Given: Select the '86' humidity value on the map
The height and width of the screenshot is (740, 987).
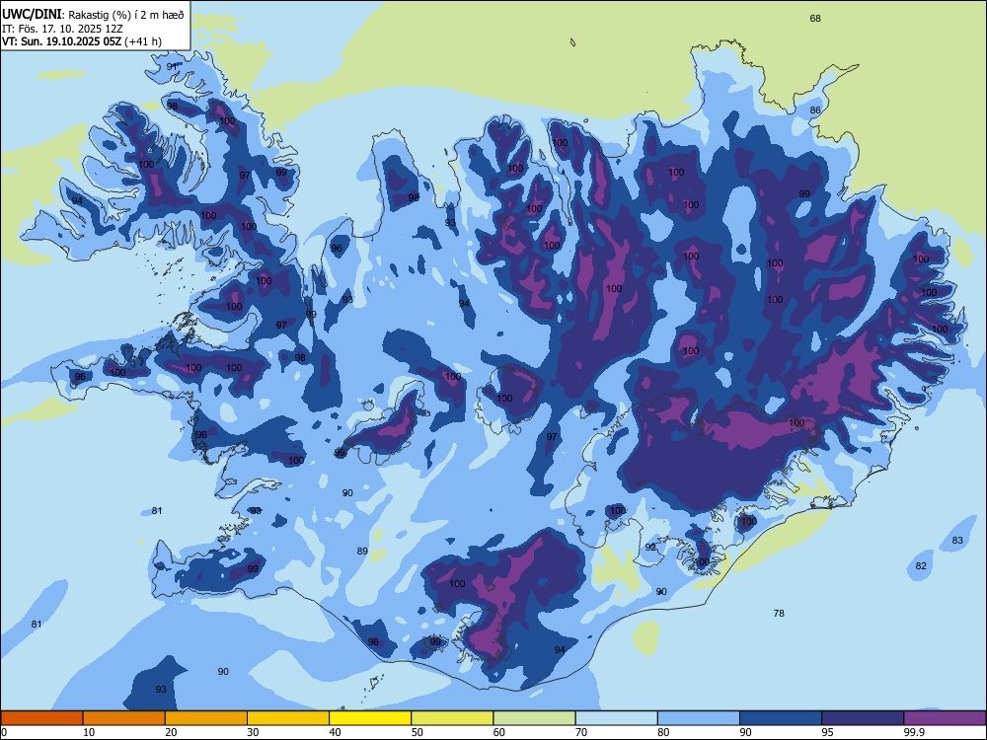Looking at the screenshot, I should (x=815, y=111).
